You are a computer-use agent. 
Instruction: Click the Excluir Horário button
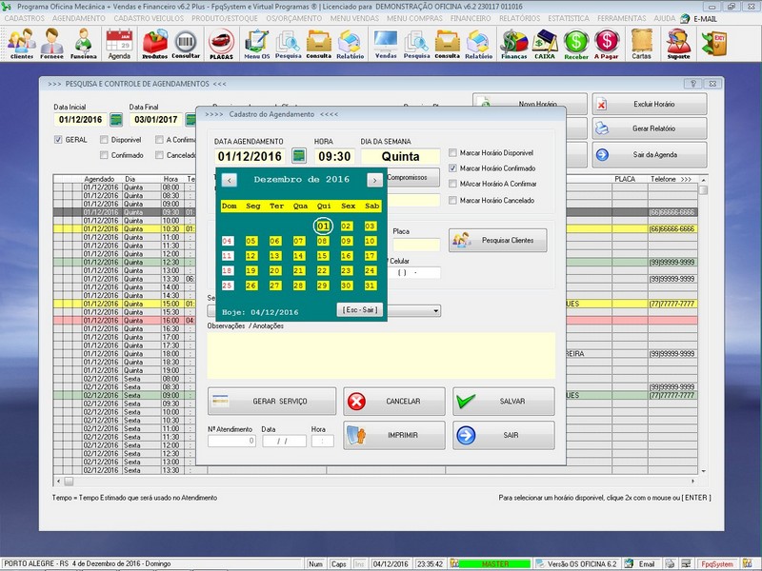point(650,104)
